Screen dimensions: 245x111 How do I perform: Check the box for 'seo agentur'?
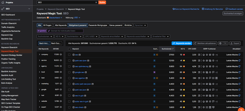(69, 78)
